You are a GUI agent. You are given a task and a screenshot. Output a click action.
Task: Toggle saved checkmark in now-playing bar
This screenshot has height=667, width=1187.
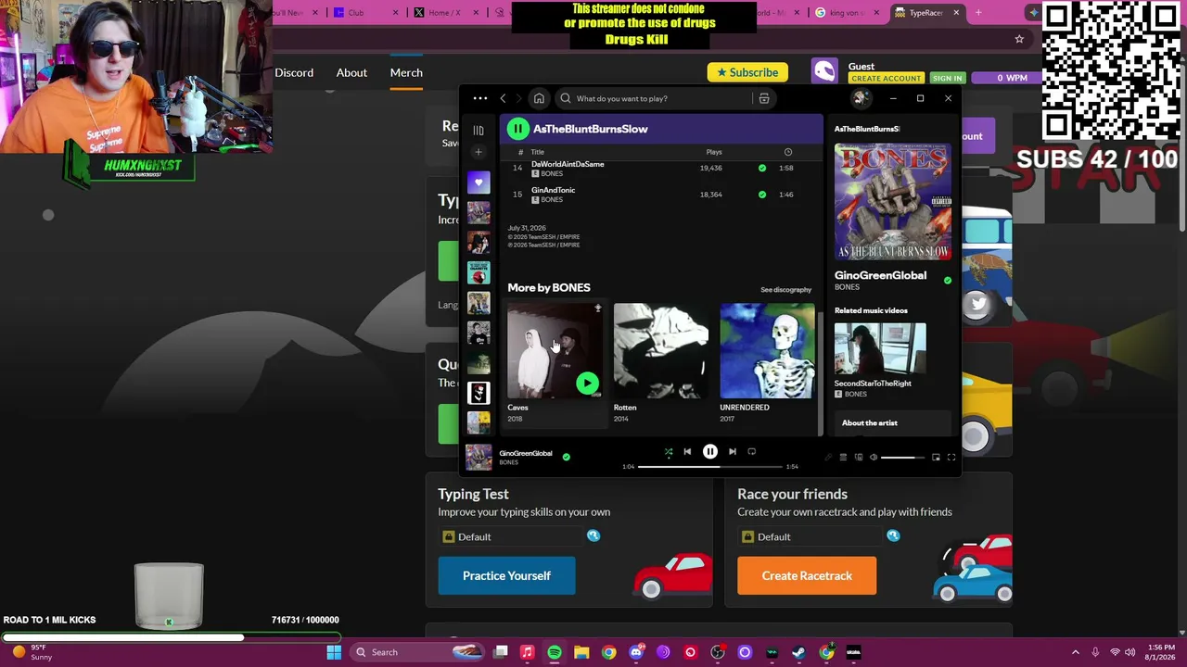(x=566, y=457)
